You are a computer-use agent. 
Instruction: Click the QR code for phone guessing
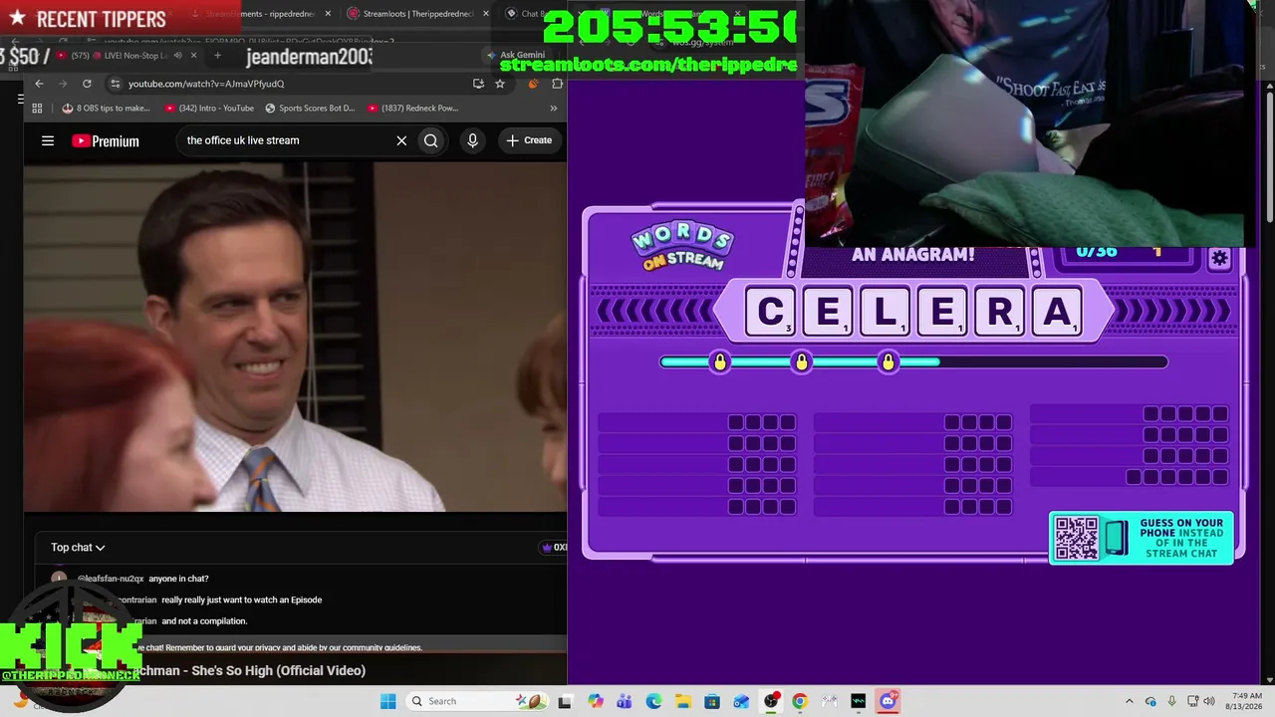1076,539
